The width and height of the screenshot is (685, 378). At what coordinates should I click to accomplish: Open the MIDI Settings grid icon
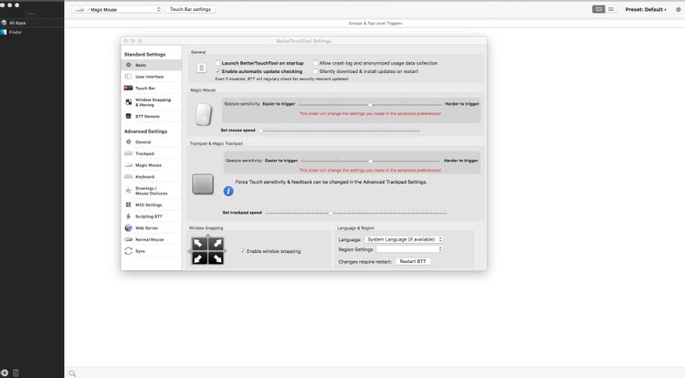(x=129, y=205)
